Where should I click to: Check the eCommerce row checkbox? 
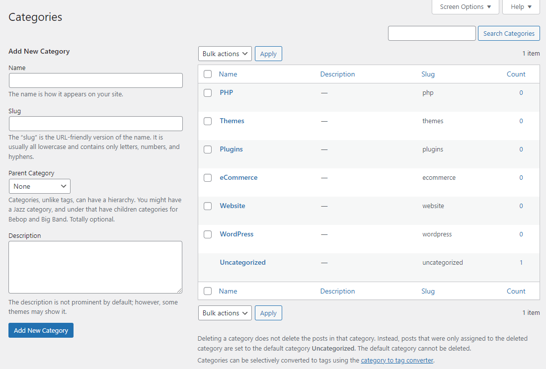click(x=208, y=178)
